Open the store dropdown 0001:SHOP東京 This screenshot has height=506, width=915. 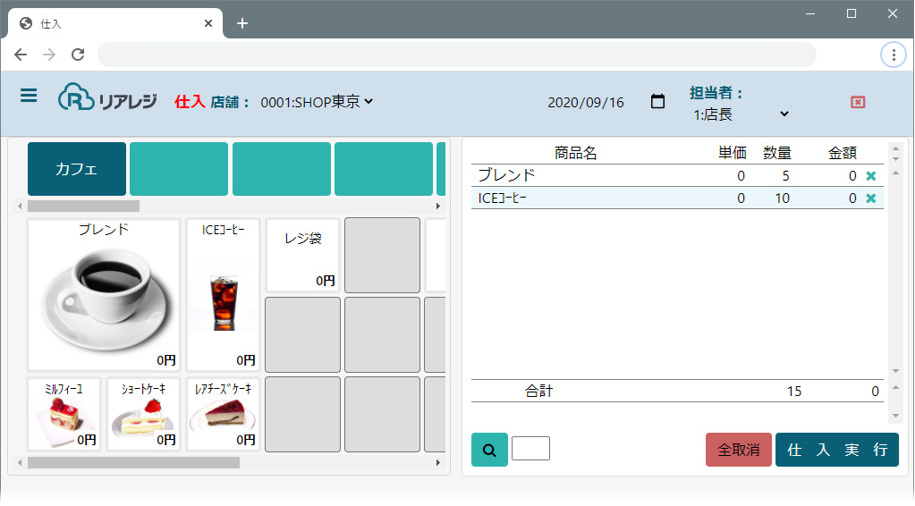click(317, 102)
